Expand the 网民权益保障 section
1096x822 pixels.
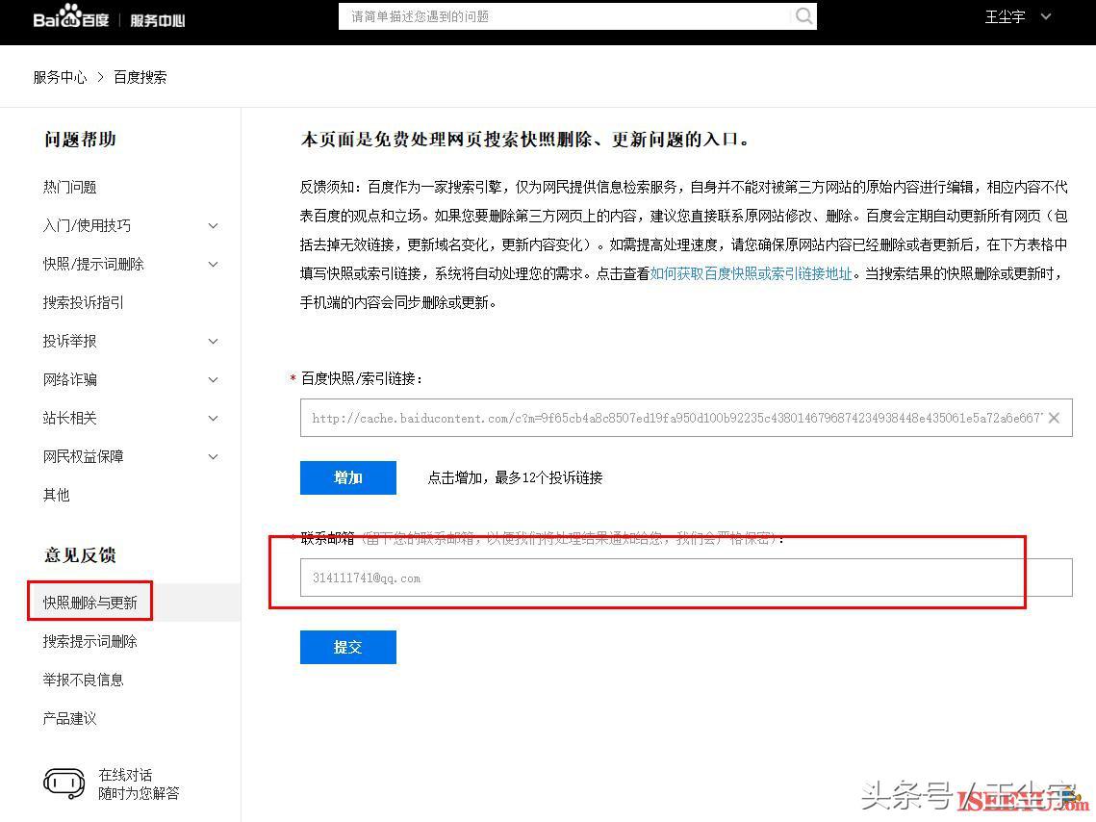(214, 456)
